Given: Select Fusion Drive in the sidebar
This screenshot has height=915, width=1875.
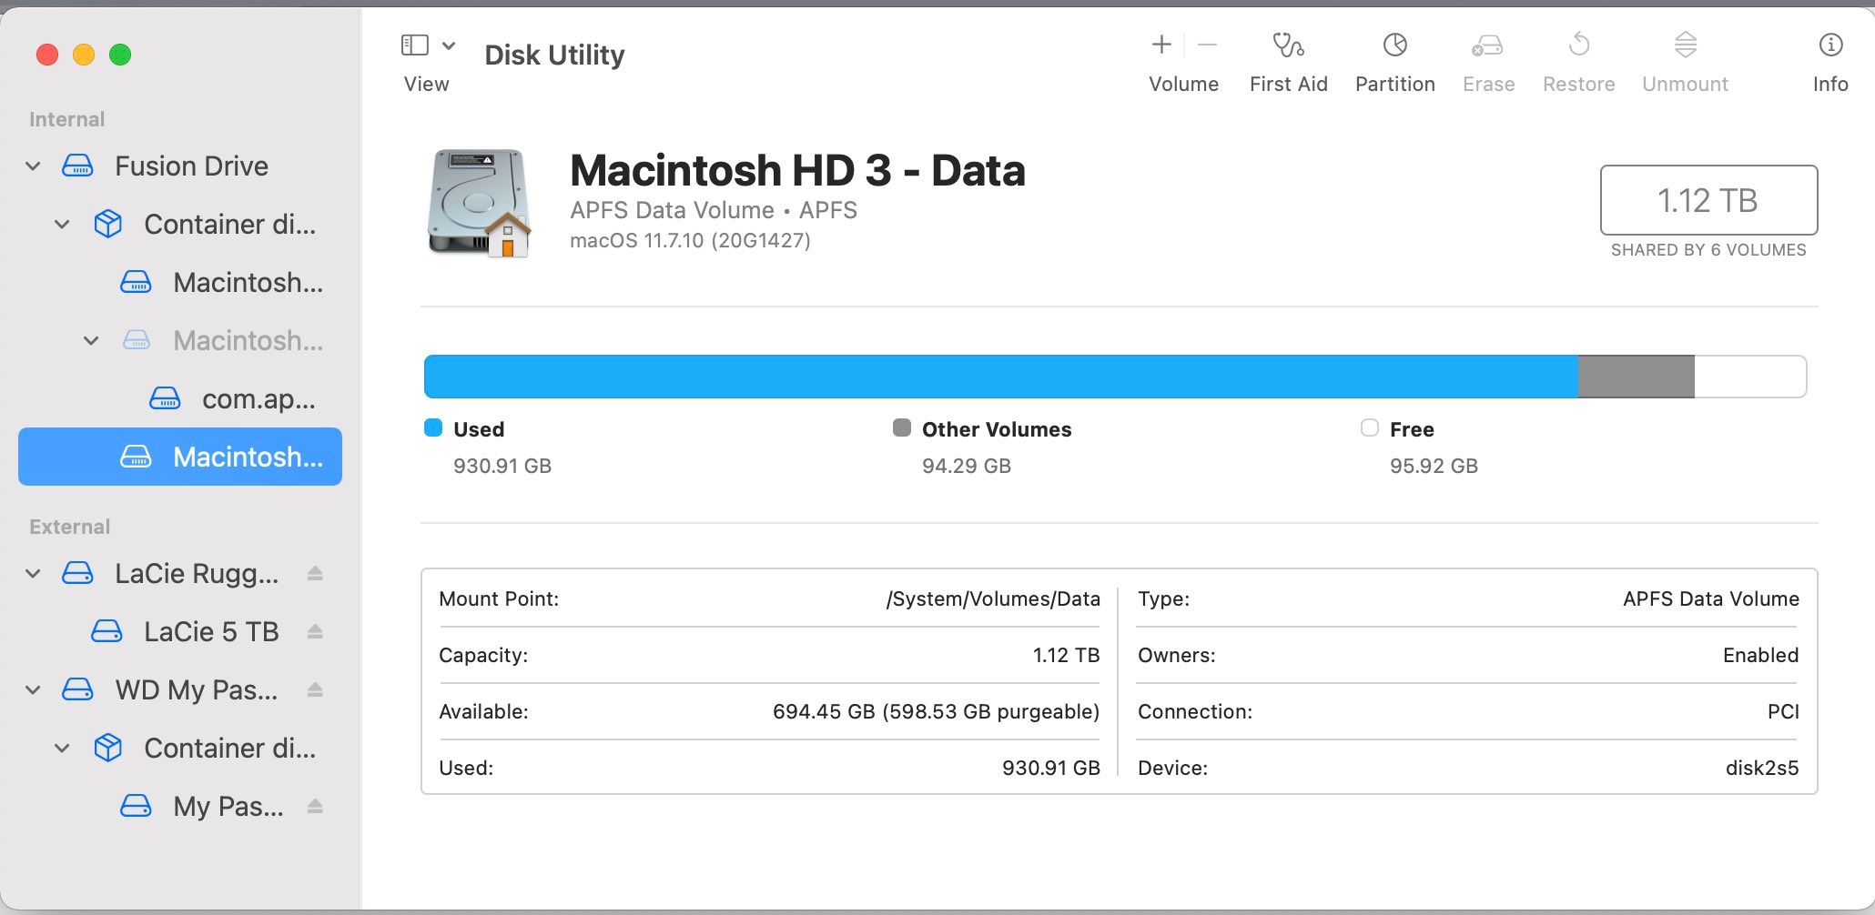Looking at the screenshot, I should [x=180, y=166].
